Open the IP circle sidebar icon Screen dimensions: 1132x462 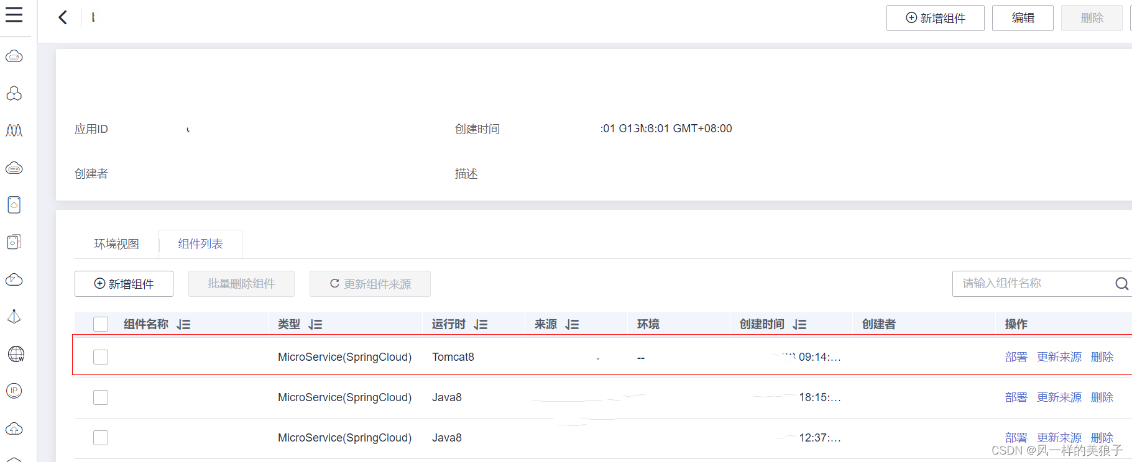coord(14,391)
